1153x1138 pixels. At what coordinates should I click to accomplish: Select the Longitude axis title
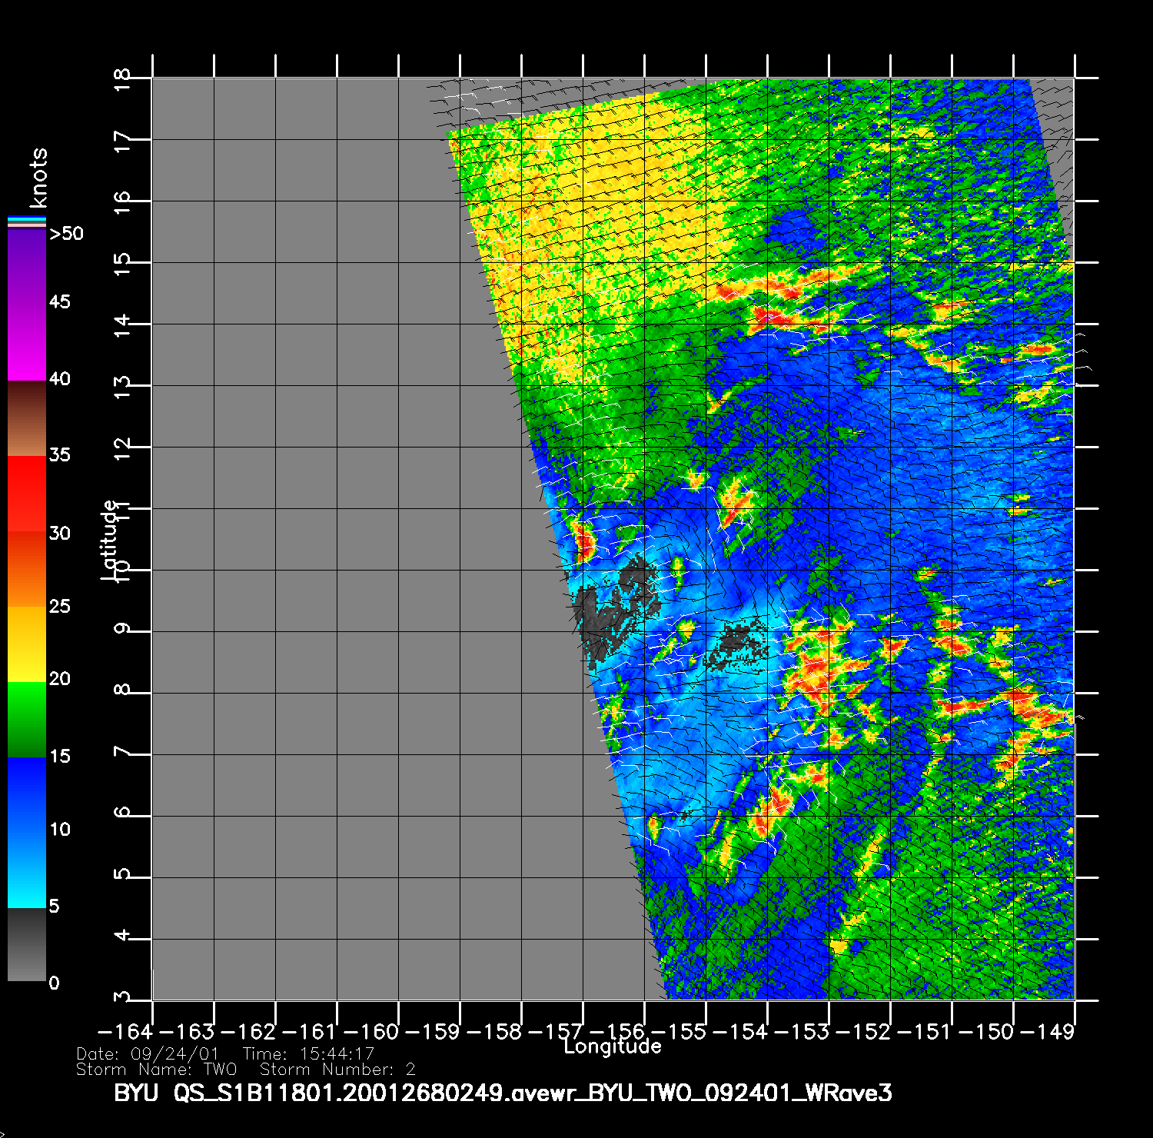click(x=613, y=1046)
